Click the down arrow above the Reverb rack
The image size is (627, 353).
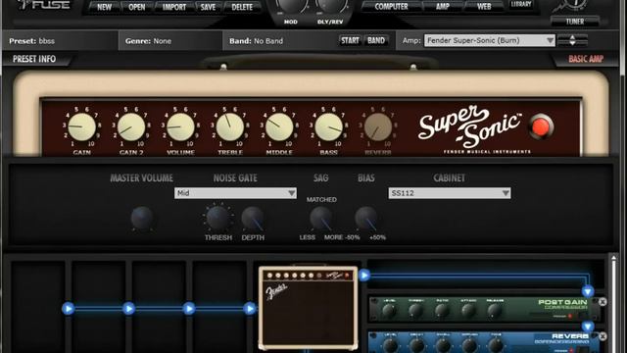coord(588,327)
